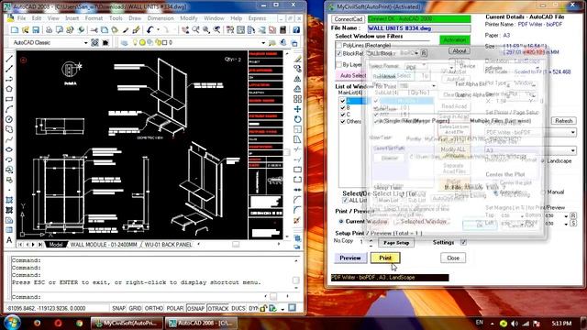Toggle the ALL List checkbox
587x330 pixels.
coord(345,201)
